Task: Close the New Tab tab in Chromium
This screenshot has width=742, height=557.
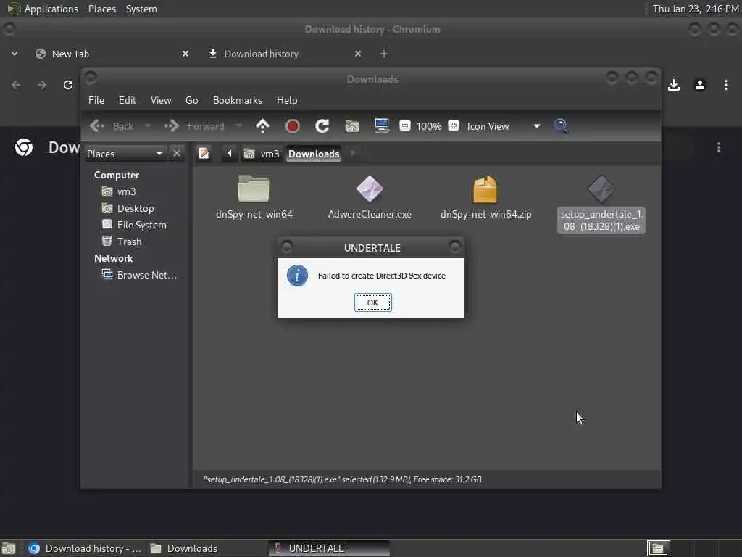Action: coord(185,54)
